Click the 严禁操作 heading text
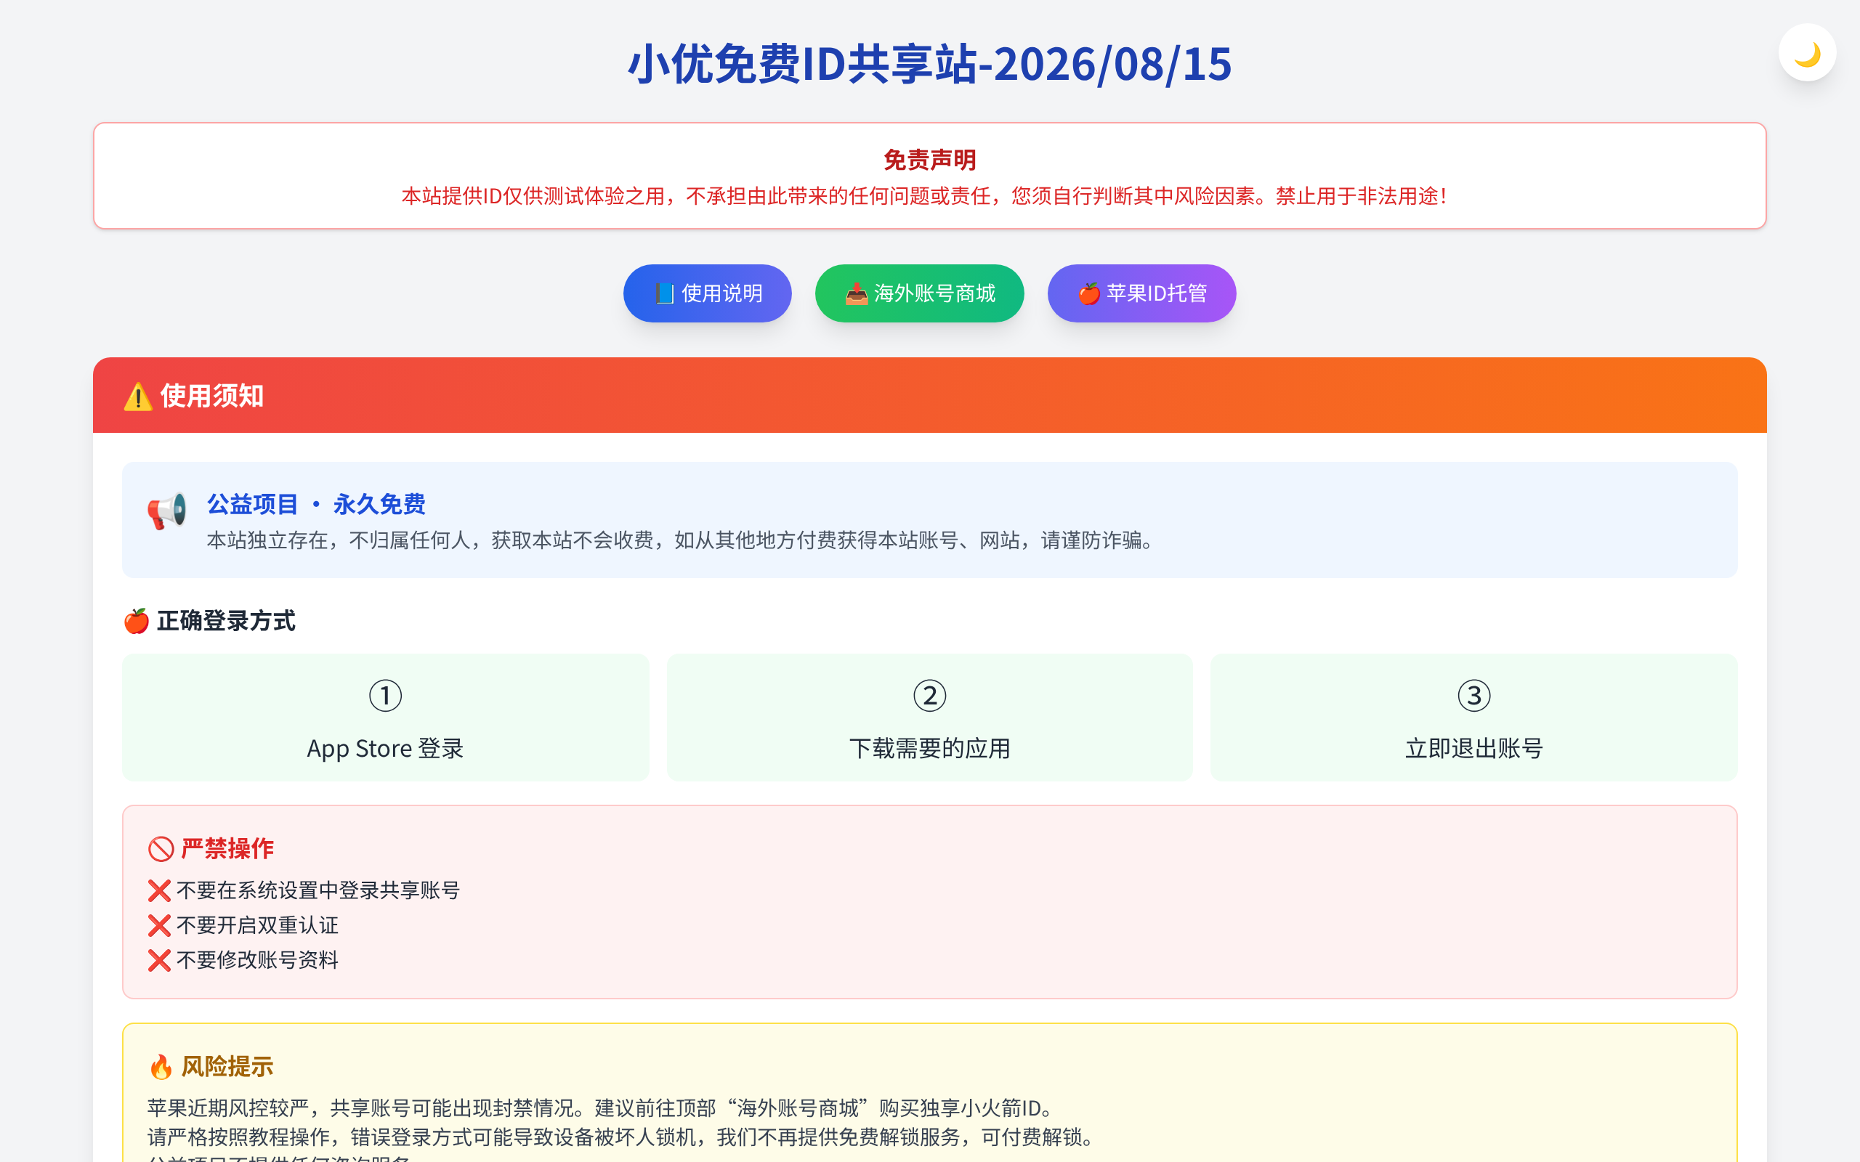Viewport: 1860px width, 1162px height. click(227, 848)
